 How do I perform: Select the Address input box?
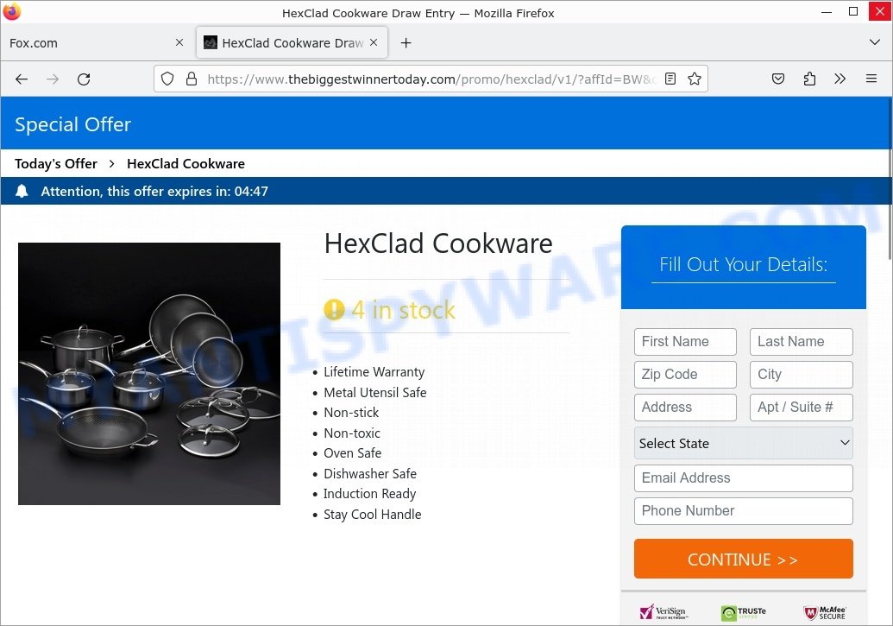click(x=685, y=407)
